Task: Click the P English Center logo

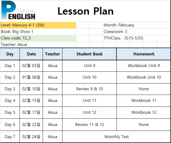Action: [x=18, y=10]
